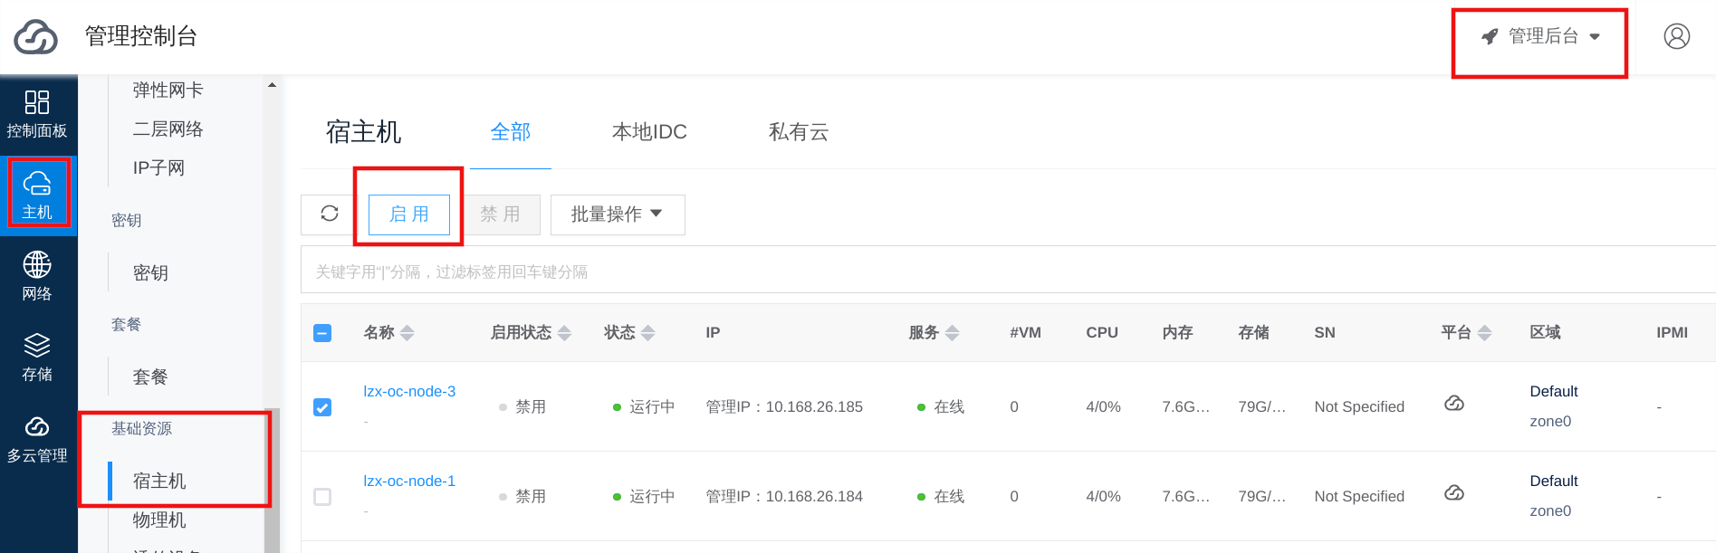Open the lzx-oc-node-1 host link

tap(409, 481)
